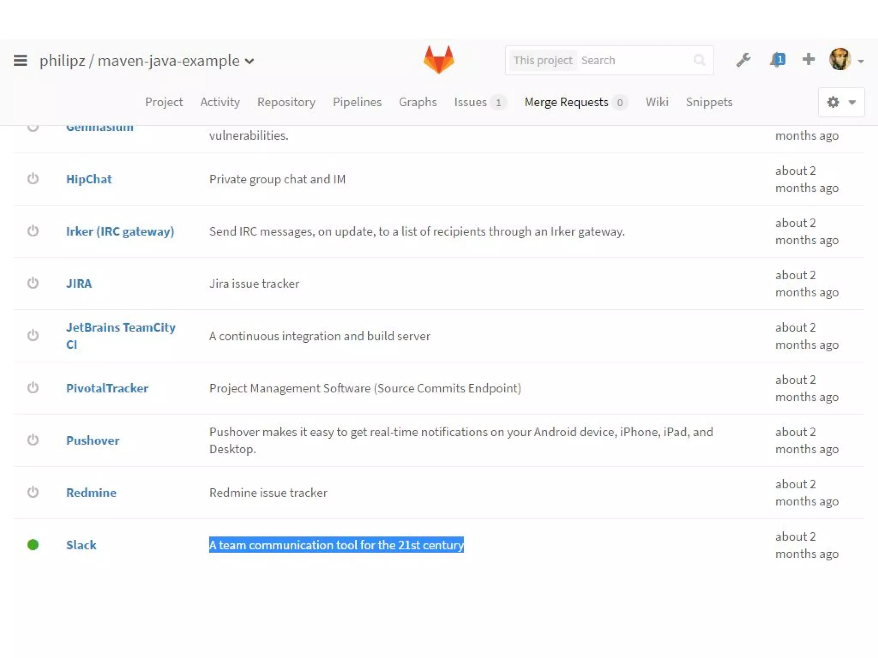Open todos bell notification icon

tap(777, 60)
